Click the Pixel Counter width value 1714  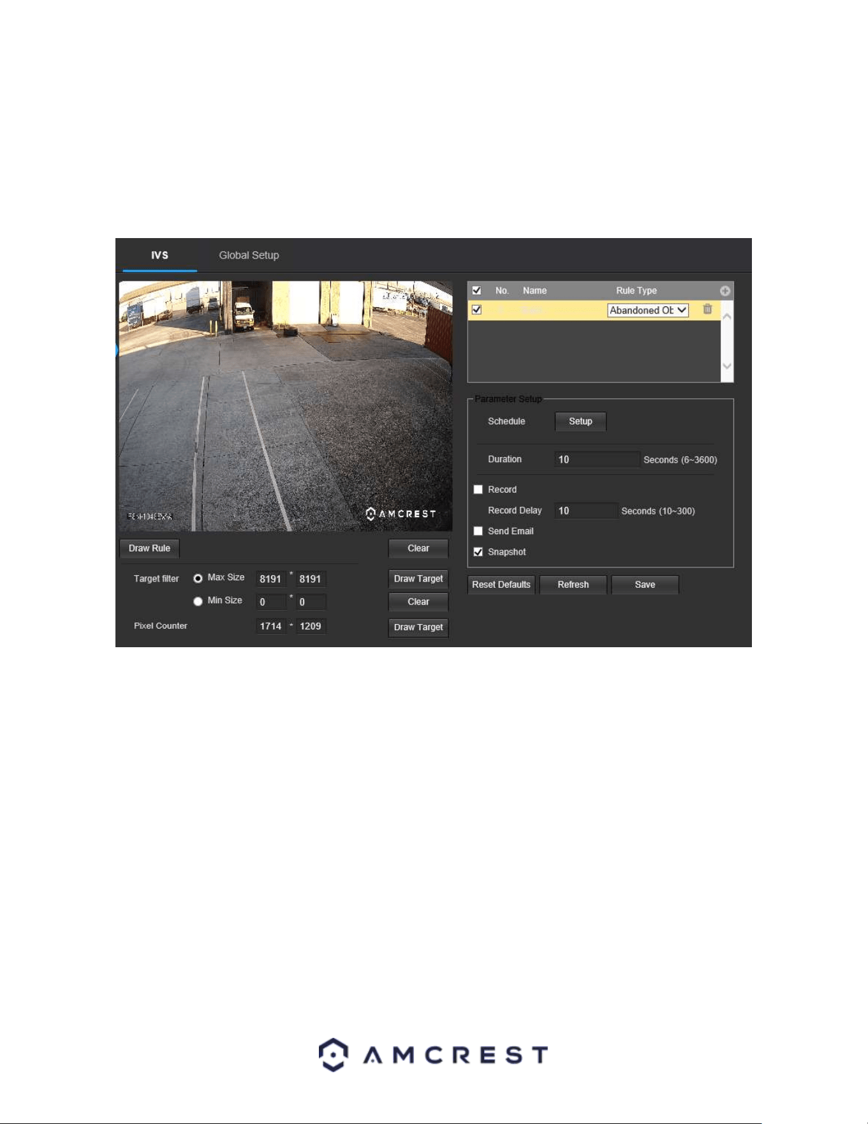pos(270,626)
